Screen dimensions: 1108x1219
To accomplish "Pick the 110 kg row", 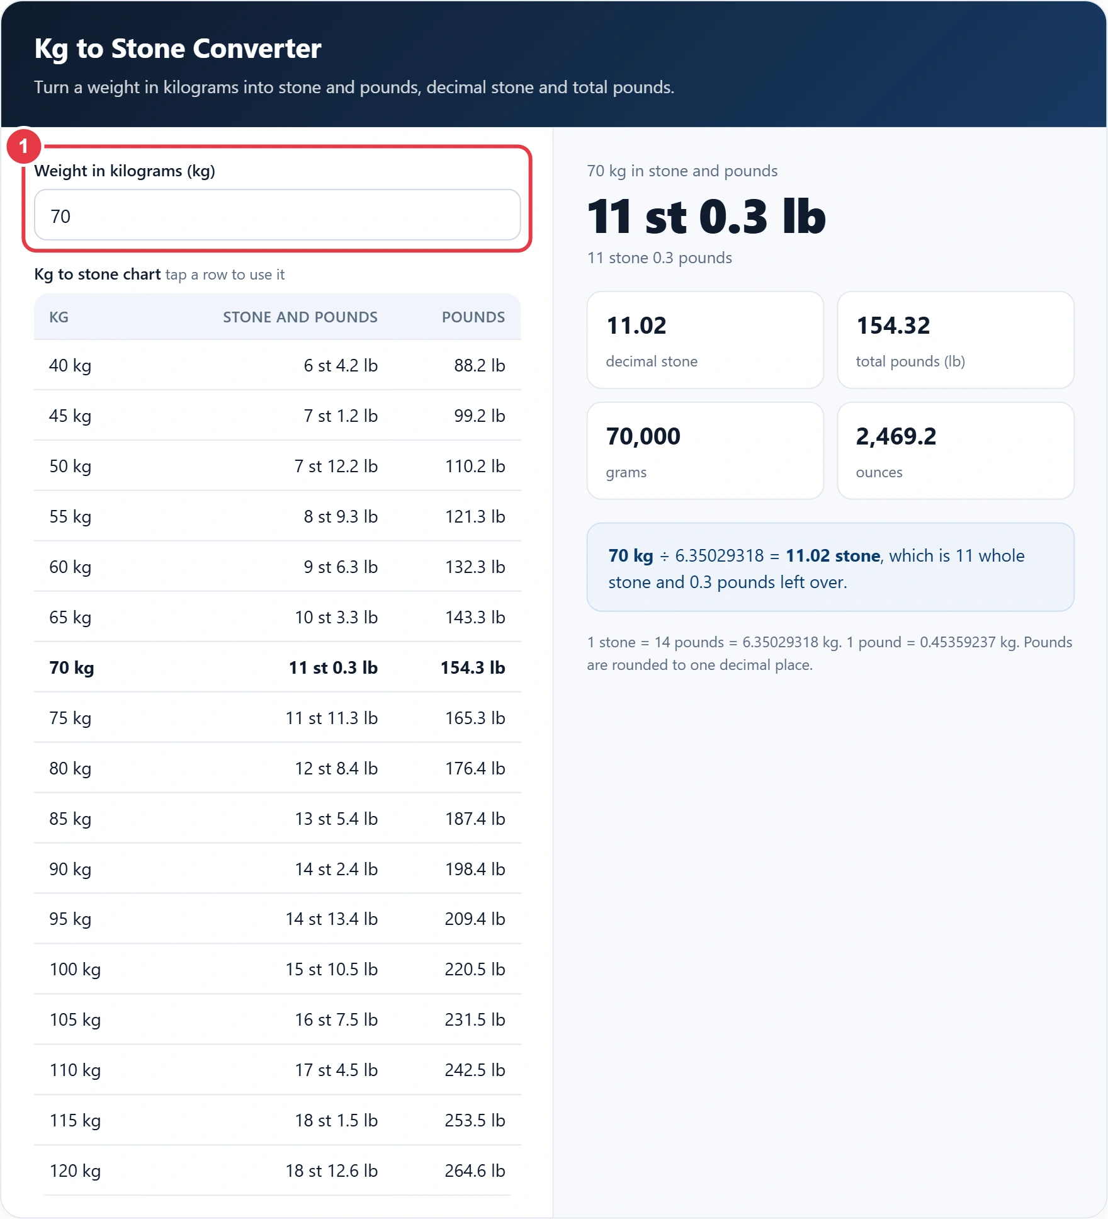I will (277, 1070).
